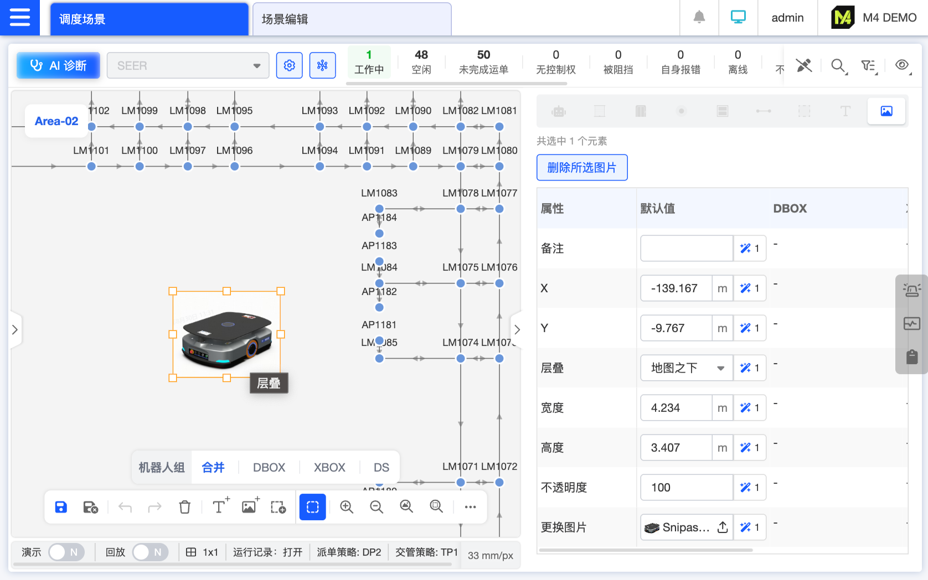This screenshot has height=580, width=928.
Task: Click the 删除所选图片 button
Action: [582, 167]
